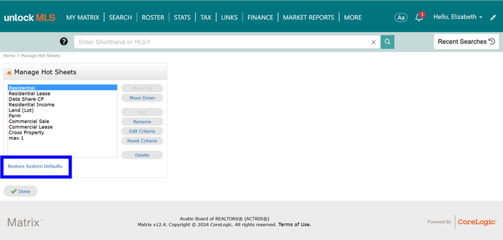Open the MY MATRIX menu
Screen dimensions: 503x240
(x=83, y=17)
